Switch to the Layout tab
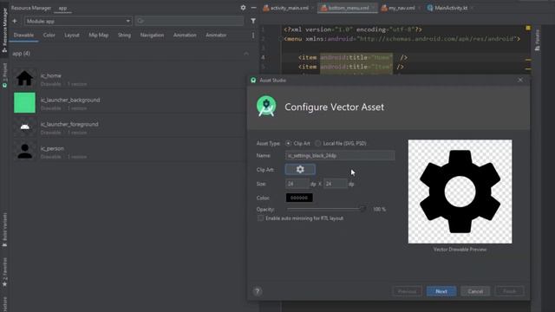Image resolution: width=555 pixels, height=312 pixels. coord(72,35)
